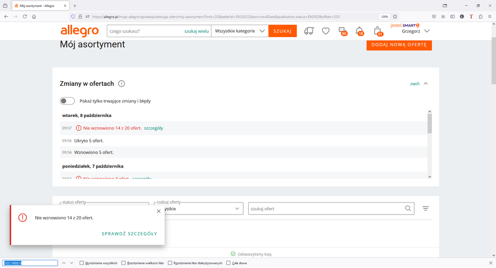Switch to Mój asortyment browser tab

tap(37, 6)
